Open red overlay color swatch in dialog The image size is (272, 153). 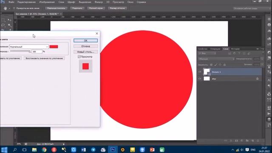point(54,47)
